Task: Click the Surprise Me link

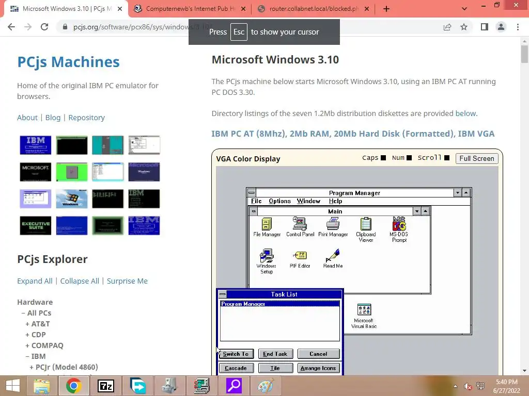Action: pos(127,281)
